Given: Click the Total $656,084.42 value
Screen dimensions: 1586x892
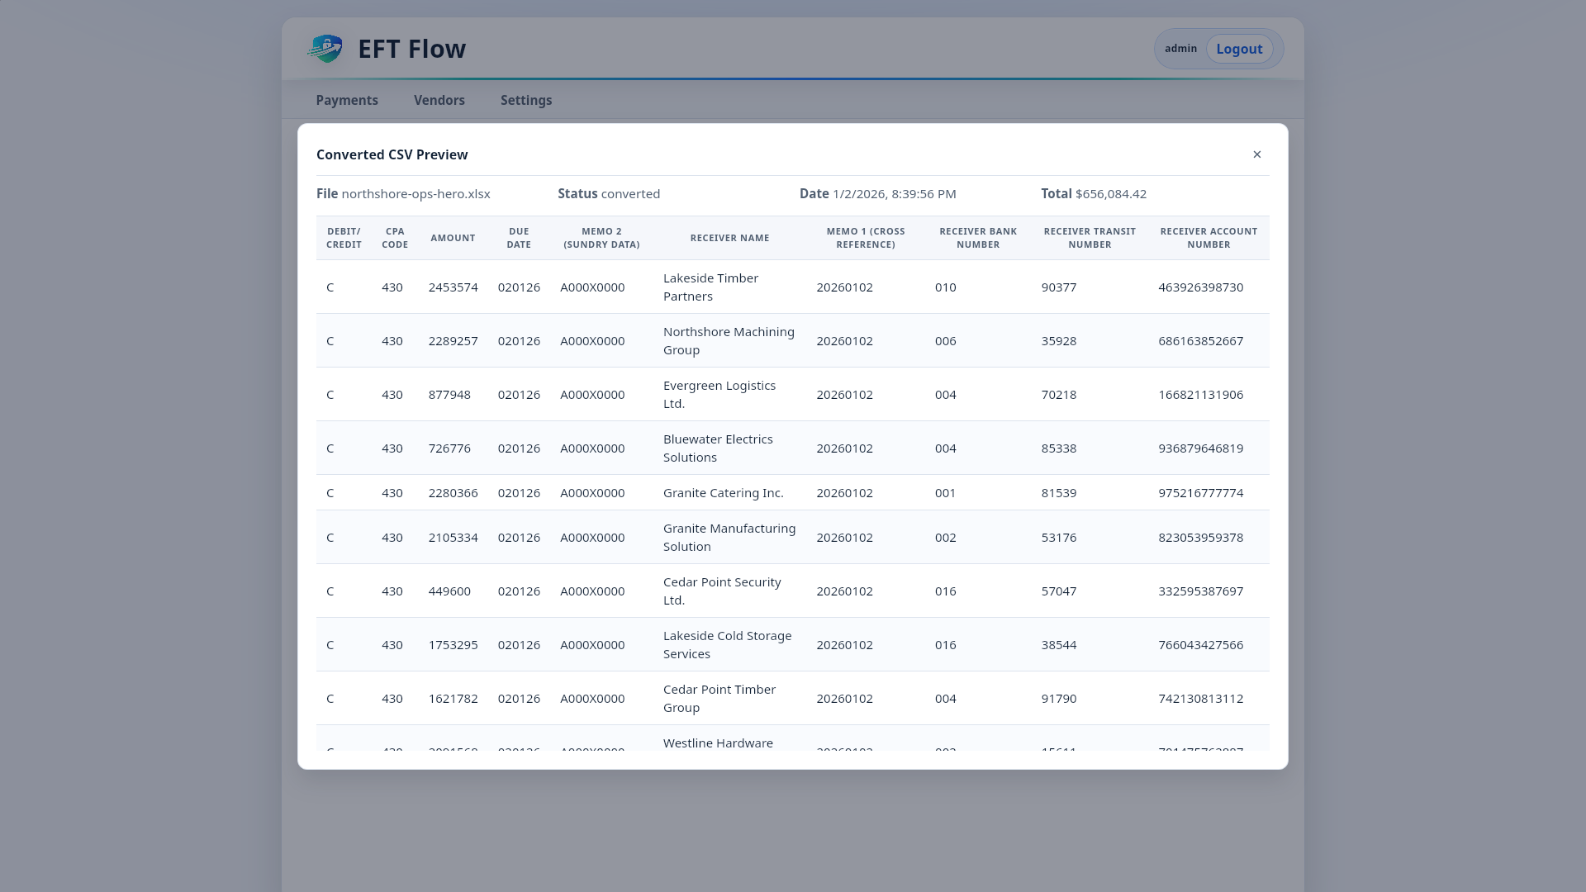Looking at the screenshot, I should [x=1110, y=194].
